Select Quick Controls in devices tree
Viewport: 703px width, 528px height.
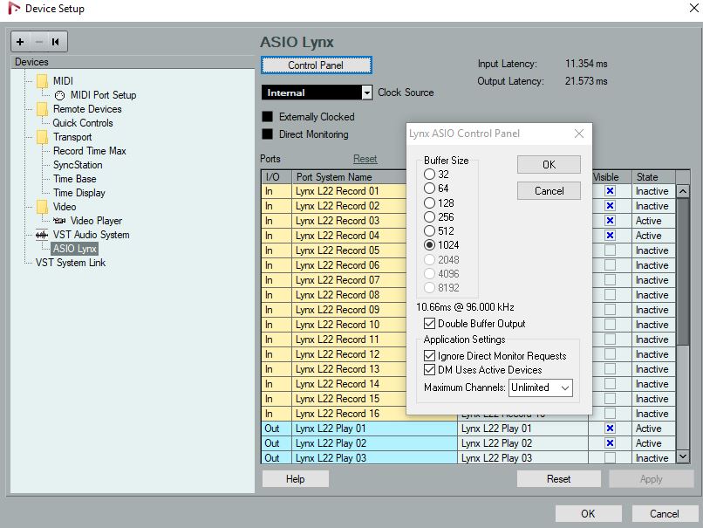point(83,123)
